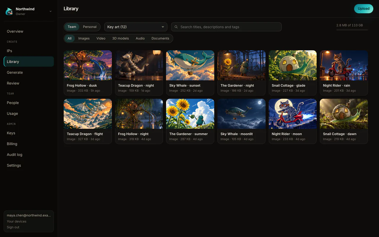This screenshot has height=237, width=379.
Task: Open Overview in the sidebar
Action: click(x=29, y=31)
